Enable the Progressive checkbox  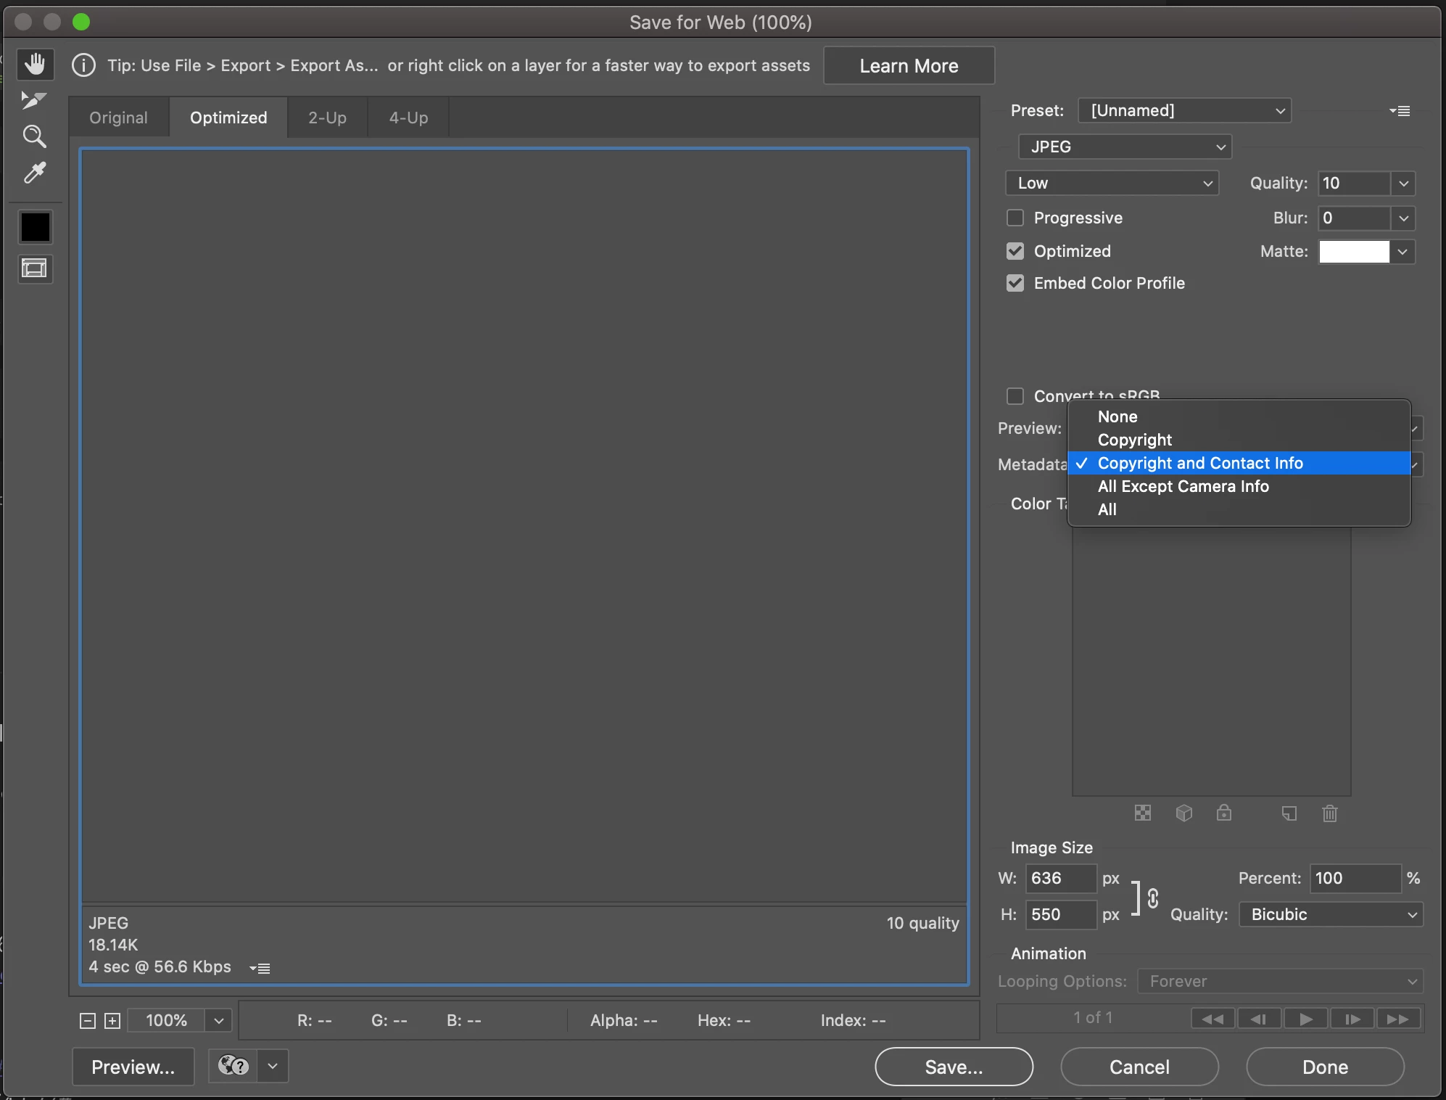point(1015,218)
